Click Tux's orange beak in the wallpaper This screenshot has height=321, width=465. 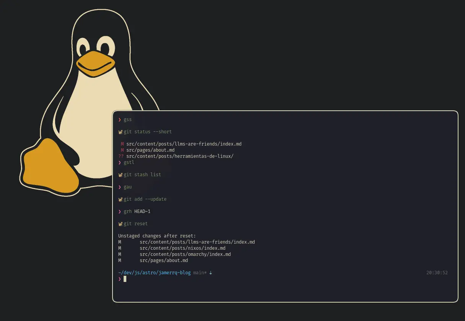click(x=95, y=65)
